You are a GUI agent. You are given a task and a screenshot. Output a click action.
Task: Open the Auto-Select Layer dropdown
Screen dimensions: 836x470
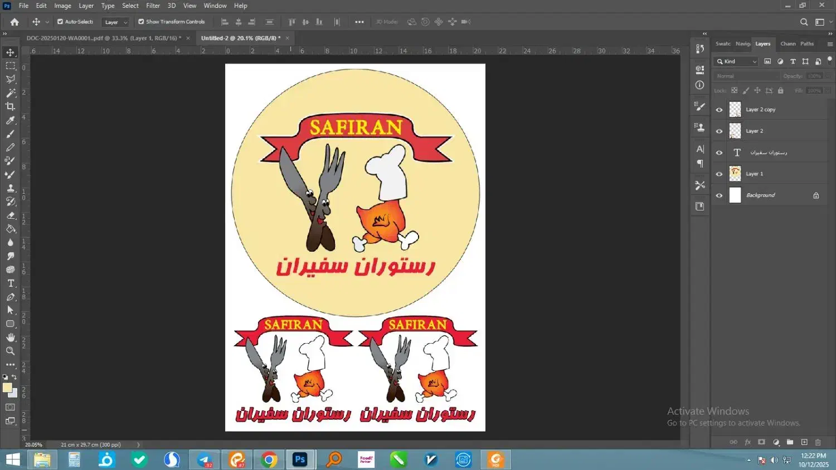[x=116, y=22]
